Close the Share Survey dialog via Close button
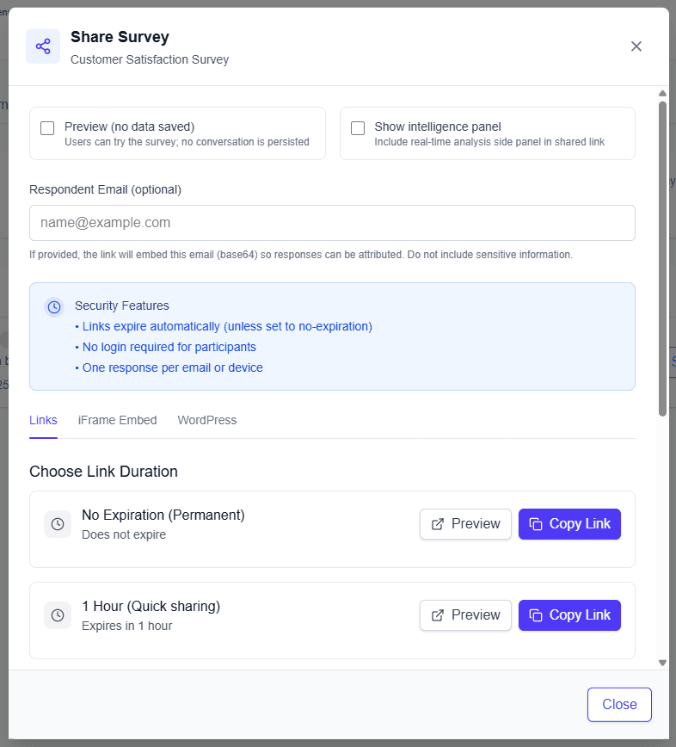This screenshot has width=676, height=747. coord(619,704)
